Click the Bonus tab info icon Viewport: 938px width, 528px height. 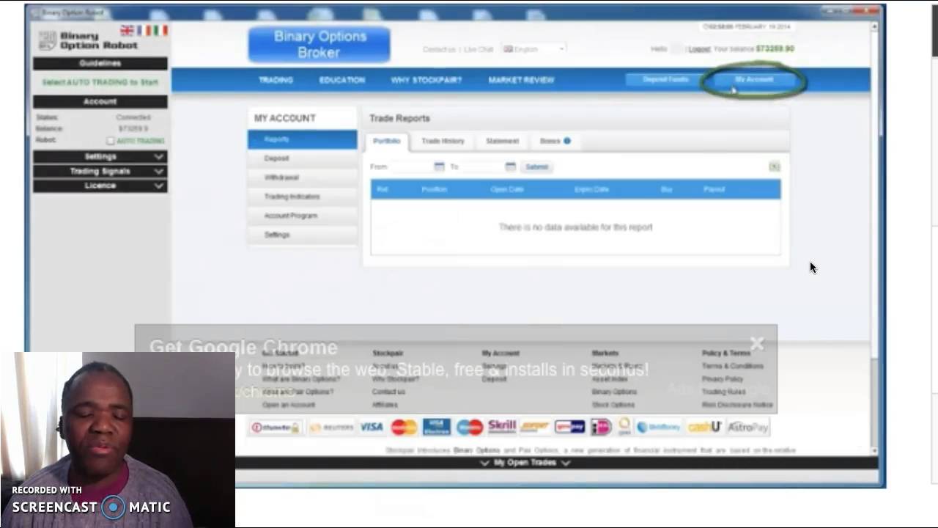coord(566,141)
